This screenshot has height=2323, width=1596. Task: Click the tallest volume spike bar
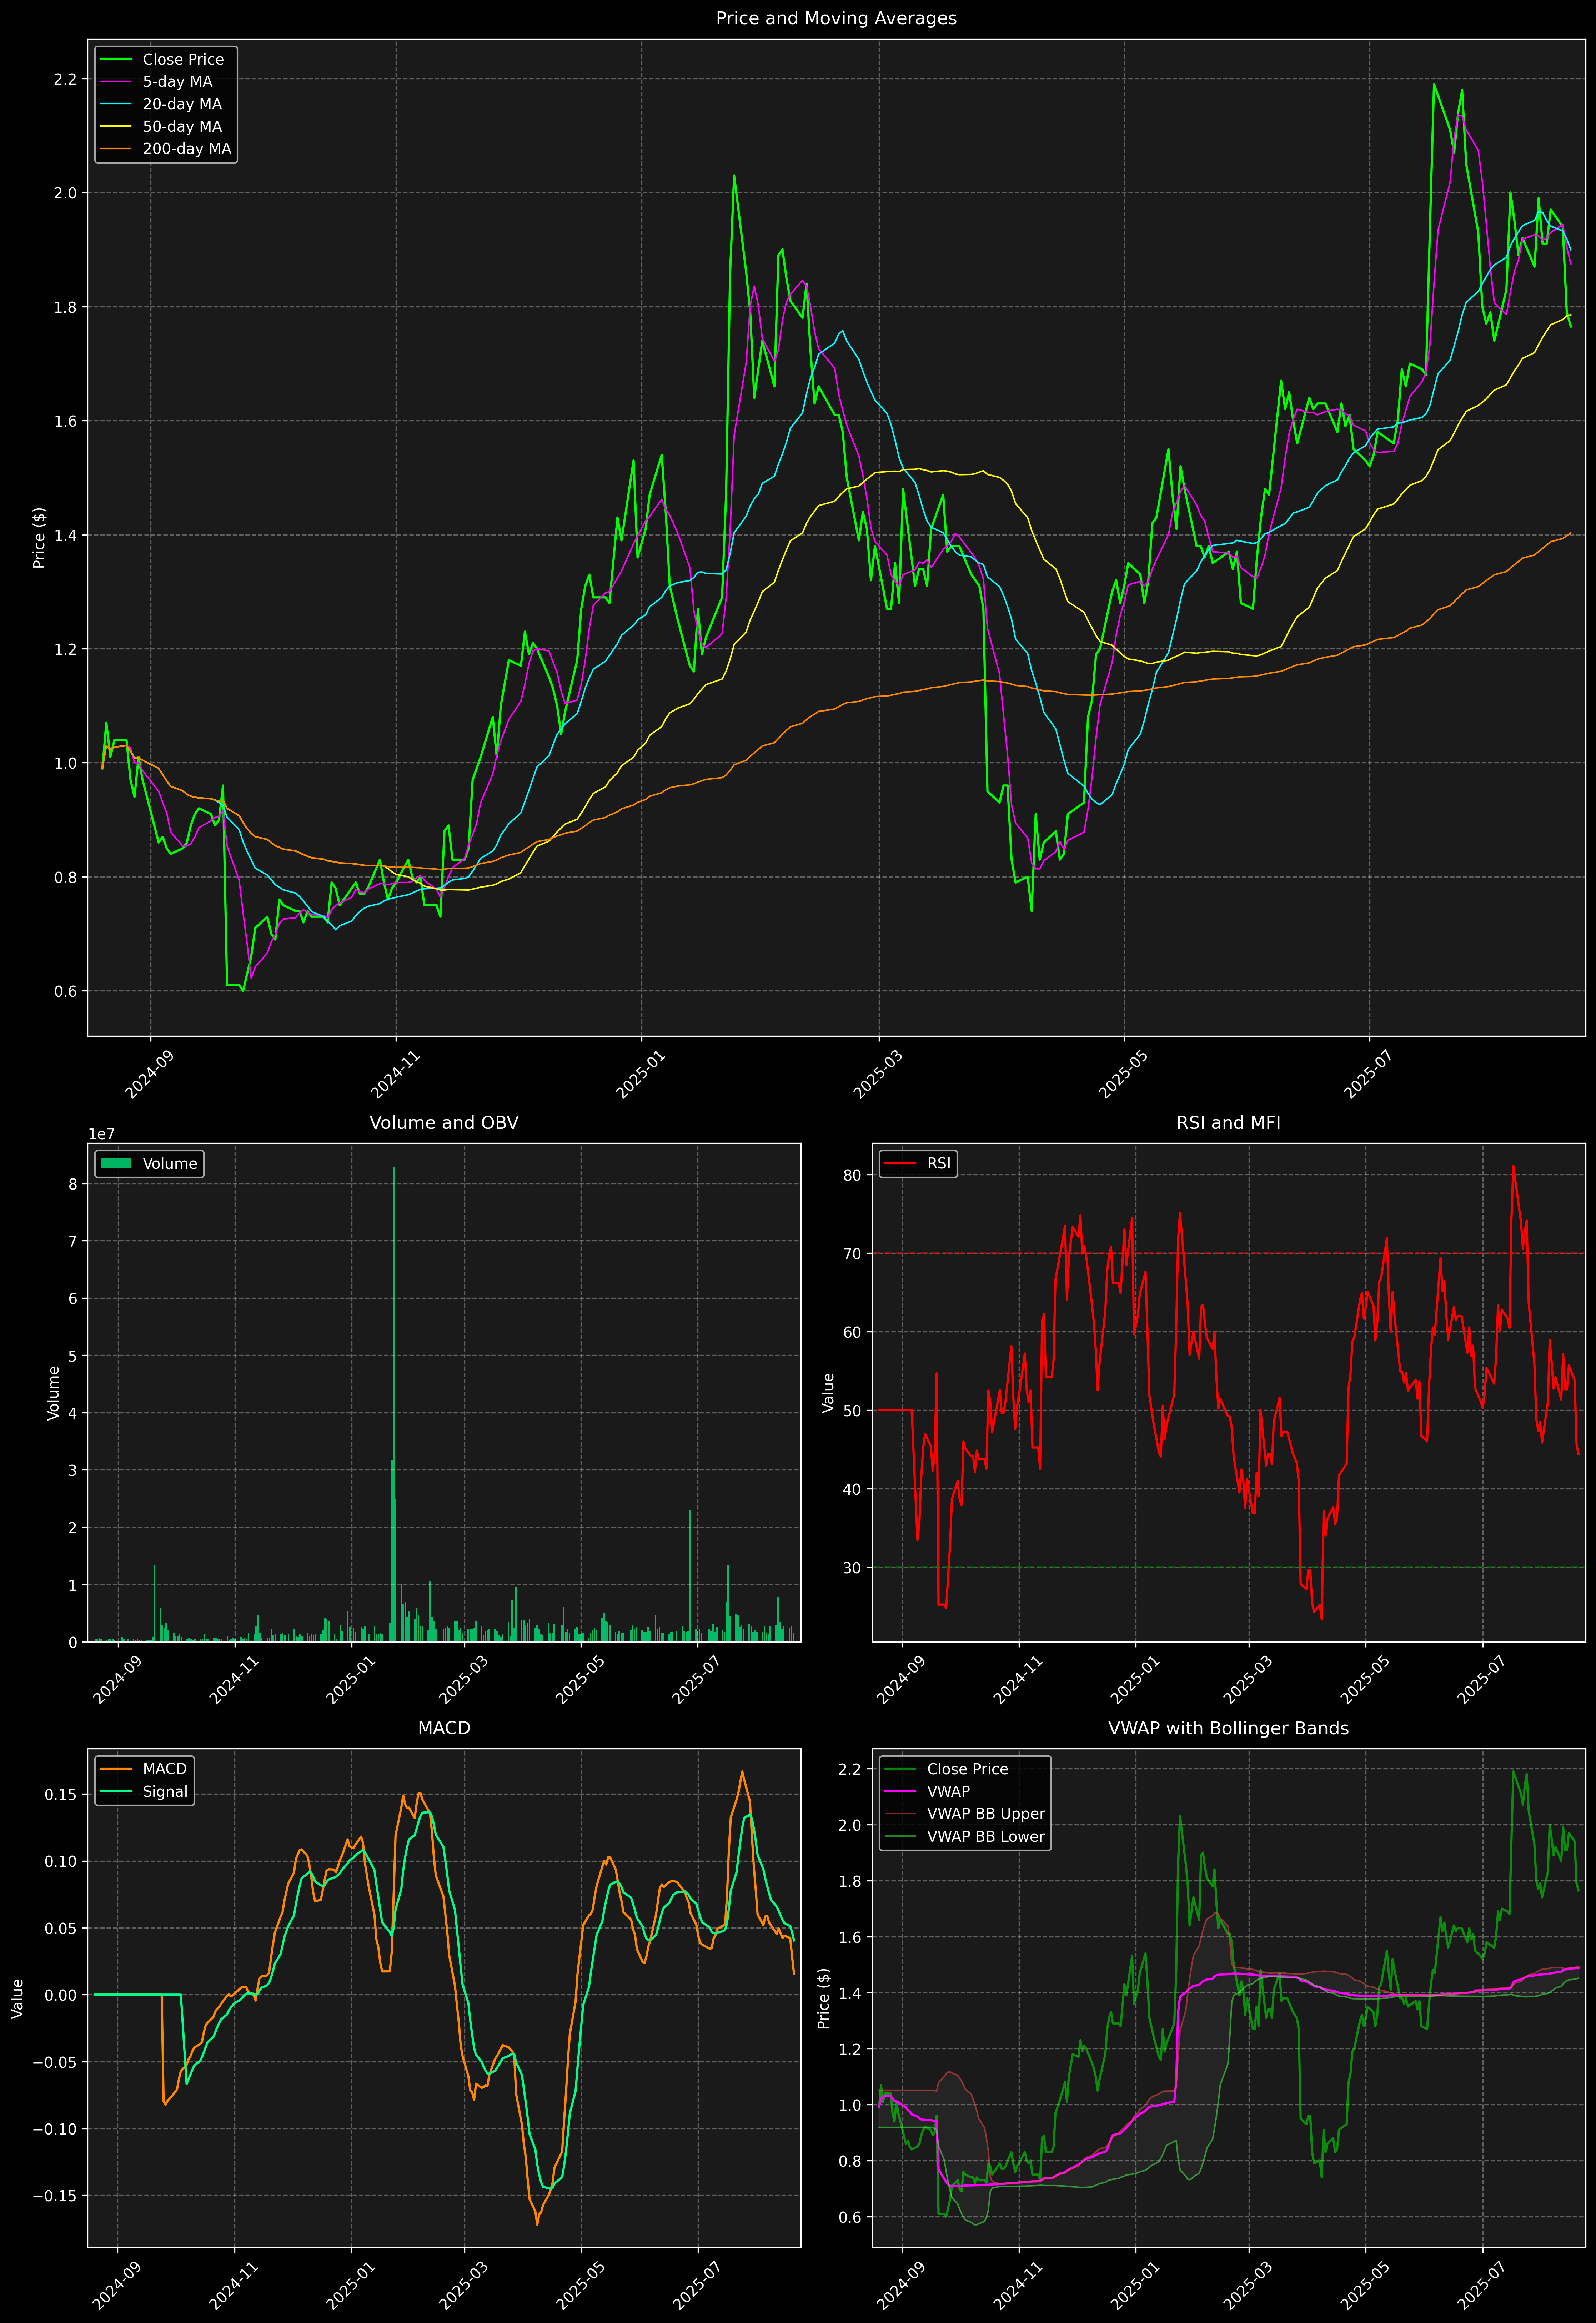[394, 1399]
